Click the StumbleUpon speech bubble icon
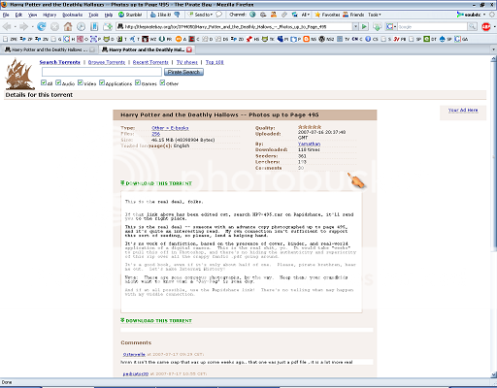 pos(219,15)
